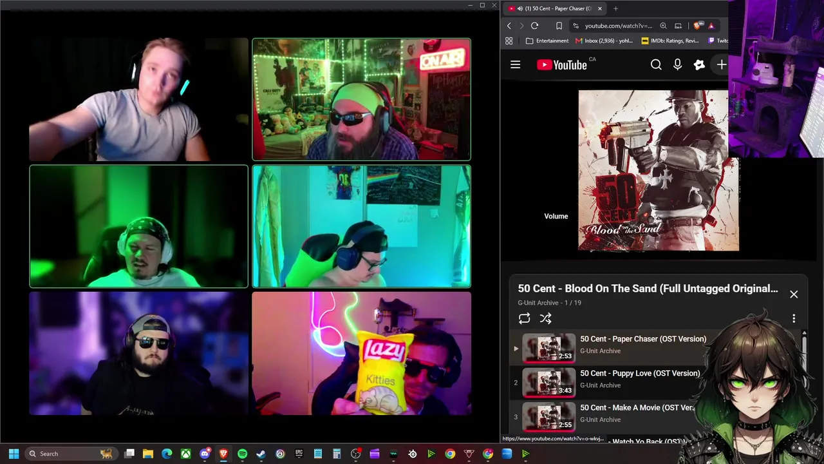
Task: Click the install app icon in address bar
Action: [678, 26]
